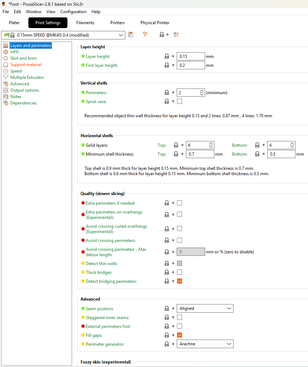Open the Help menu
The height and width of the screenshot is (367, 308).
point(96,12)
